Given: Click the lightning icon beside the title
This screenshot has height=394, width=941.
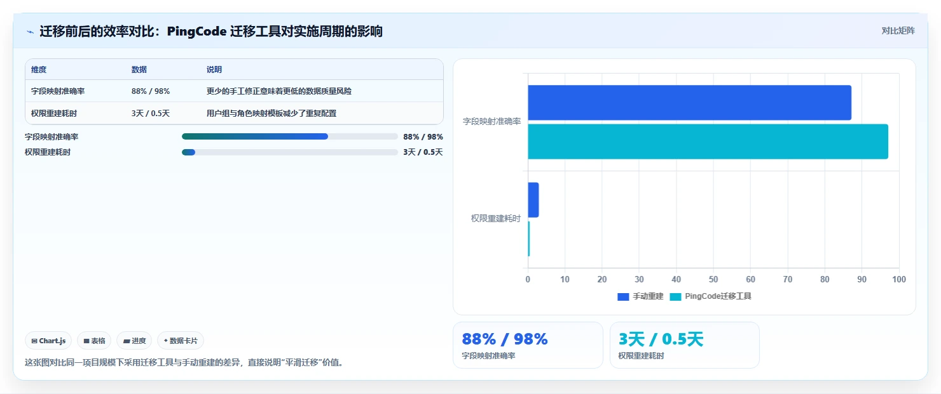Looking at the screenshot, I should coord(30,32).
